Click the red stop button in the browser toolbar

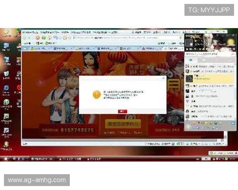pyautogui.click(x=38, y=38)
